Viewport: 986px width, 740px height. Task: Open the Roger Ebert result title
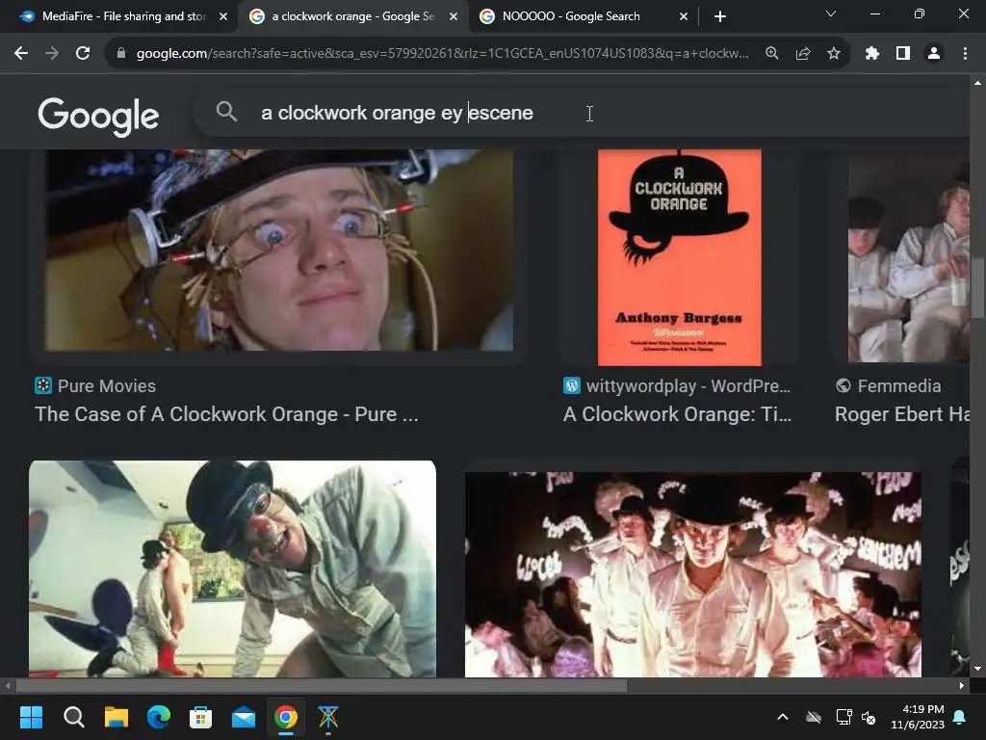[901, 414]
